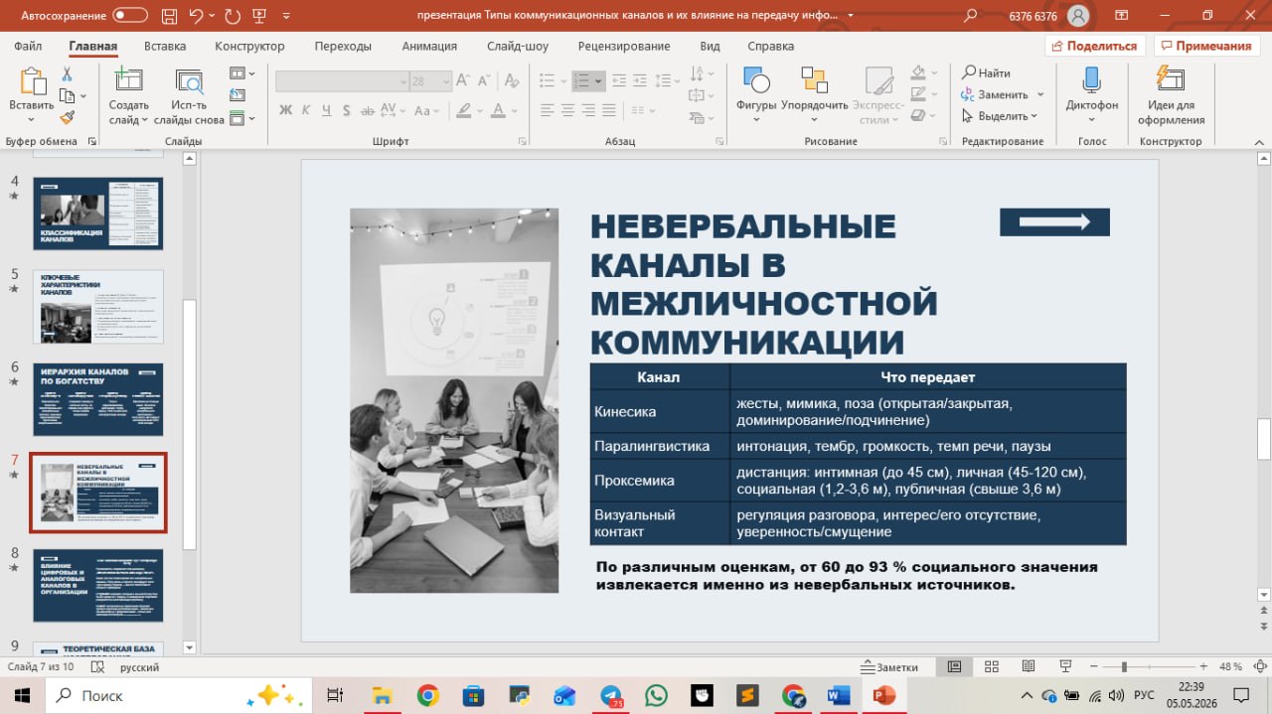The height and width of the screenshot is (714, 1272).
Task: Expand numbered list dropdown
Action: click(x=596, y=79)
